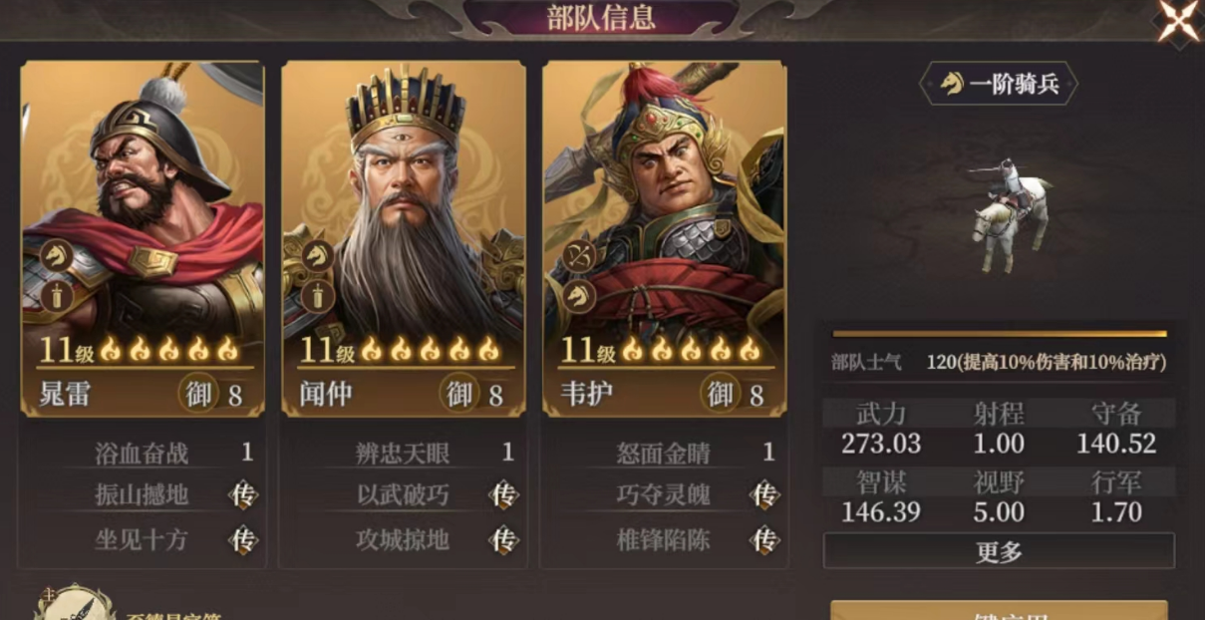This screenshot has height=620, width=1205.
Task: Click the 椎锋陷阵 skill under 韦护
Action: click(664, 540)
